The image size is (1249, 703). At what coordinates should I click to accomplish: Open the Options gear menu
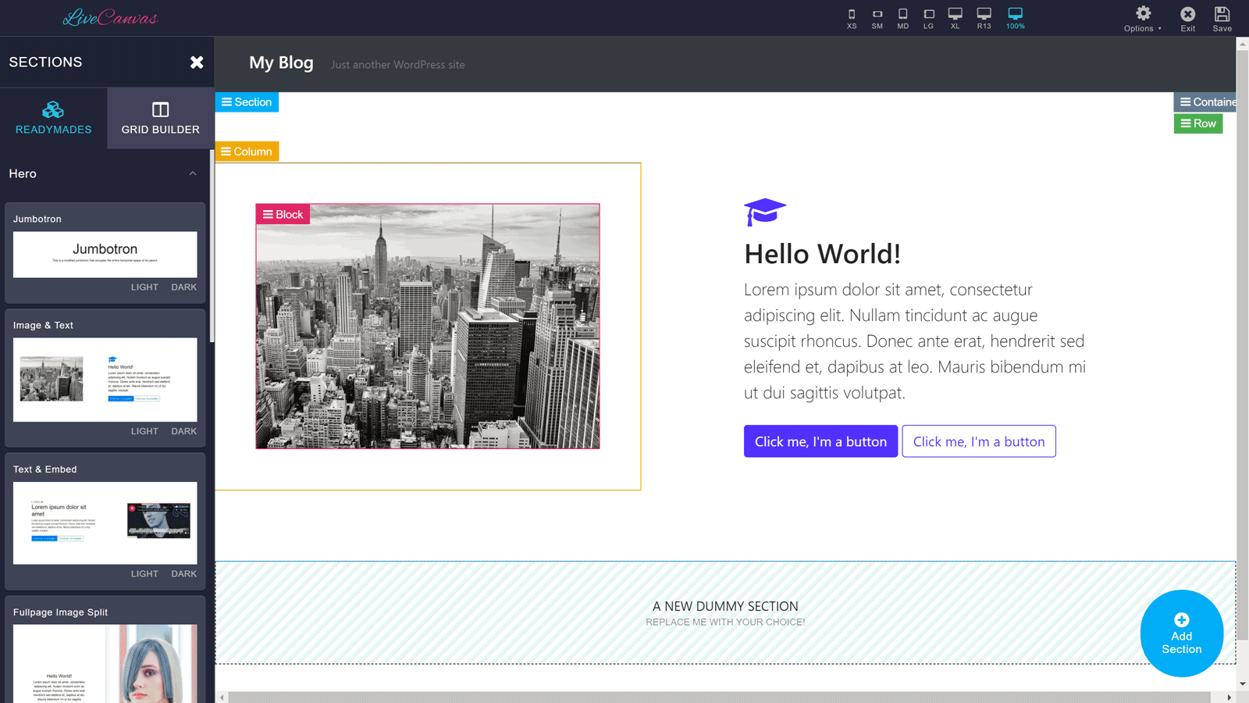pyautogui.click(x=1143, y=19)
